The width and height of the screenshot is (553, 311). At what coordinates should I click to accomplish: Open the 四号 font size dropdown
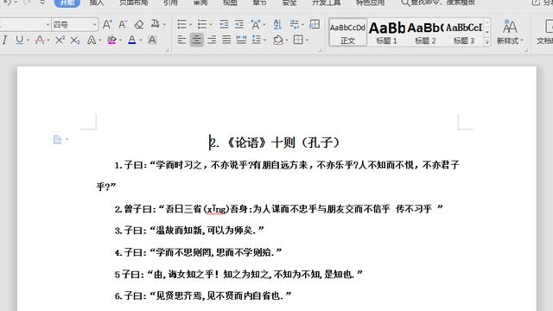94,25
